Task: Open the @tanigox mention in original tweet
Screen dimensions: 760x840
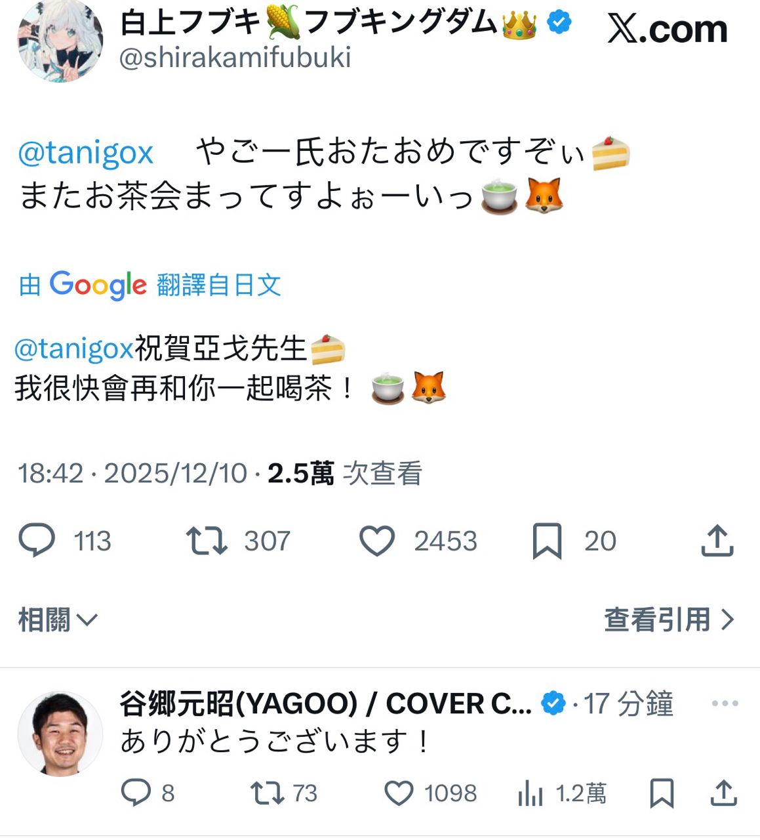Action: (x=86, y=153)
